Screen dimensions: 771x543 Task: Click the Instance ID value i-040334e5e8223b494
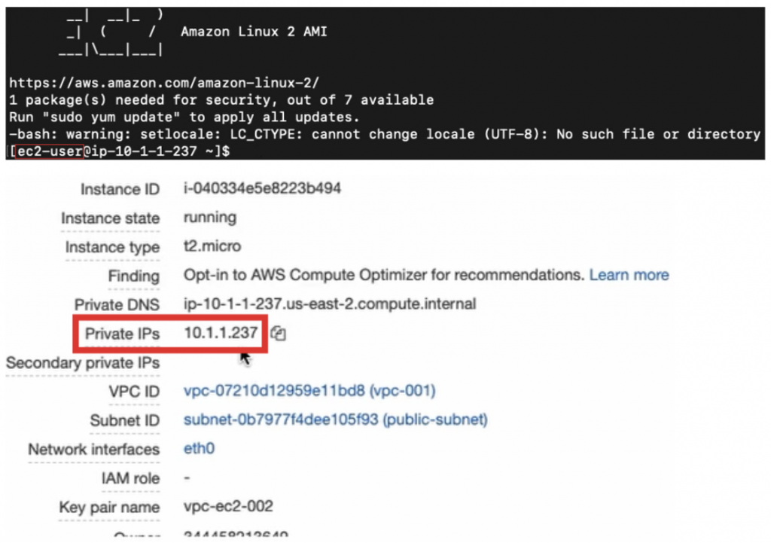262,188
